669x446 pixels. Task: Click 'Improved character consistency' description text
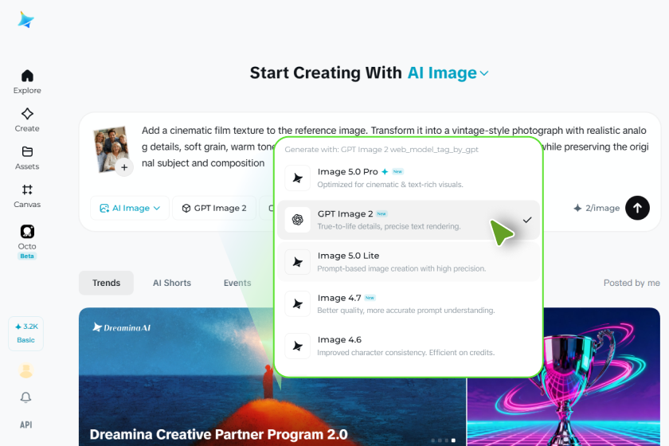405,353
